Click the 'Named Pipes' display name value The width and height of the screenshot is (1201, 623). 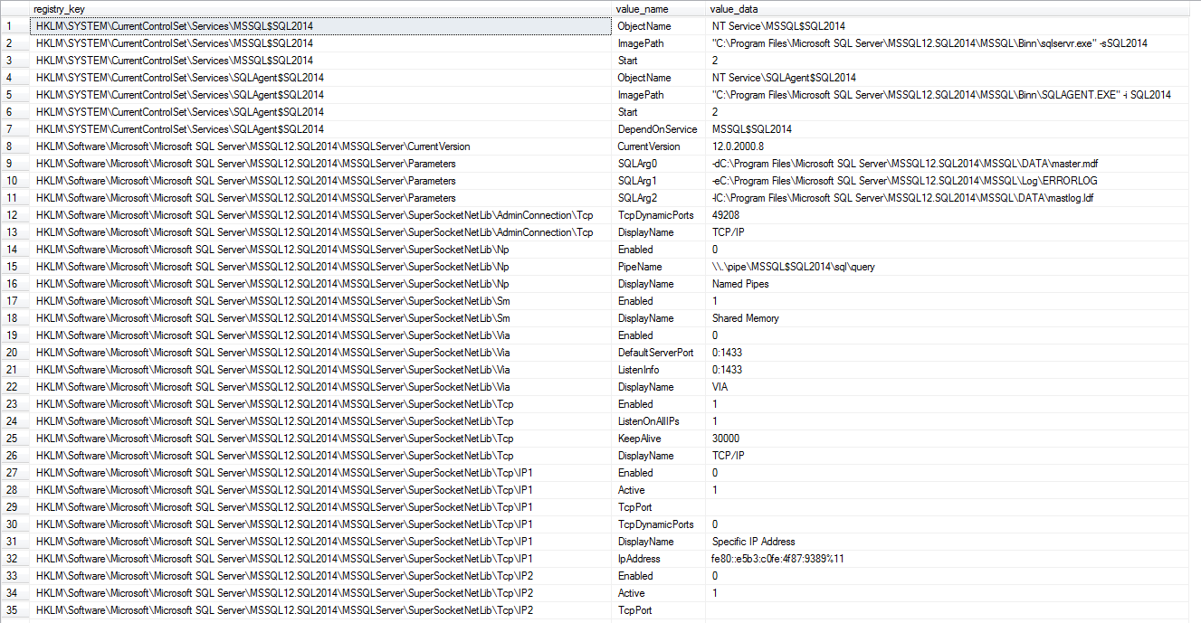[740, 284]
